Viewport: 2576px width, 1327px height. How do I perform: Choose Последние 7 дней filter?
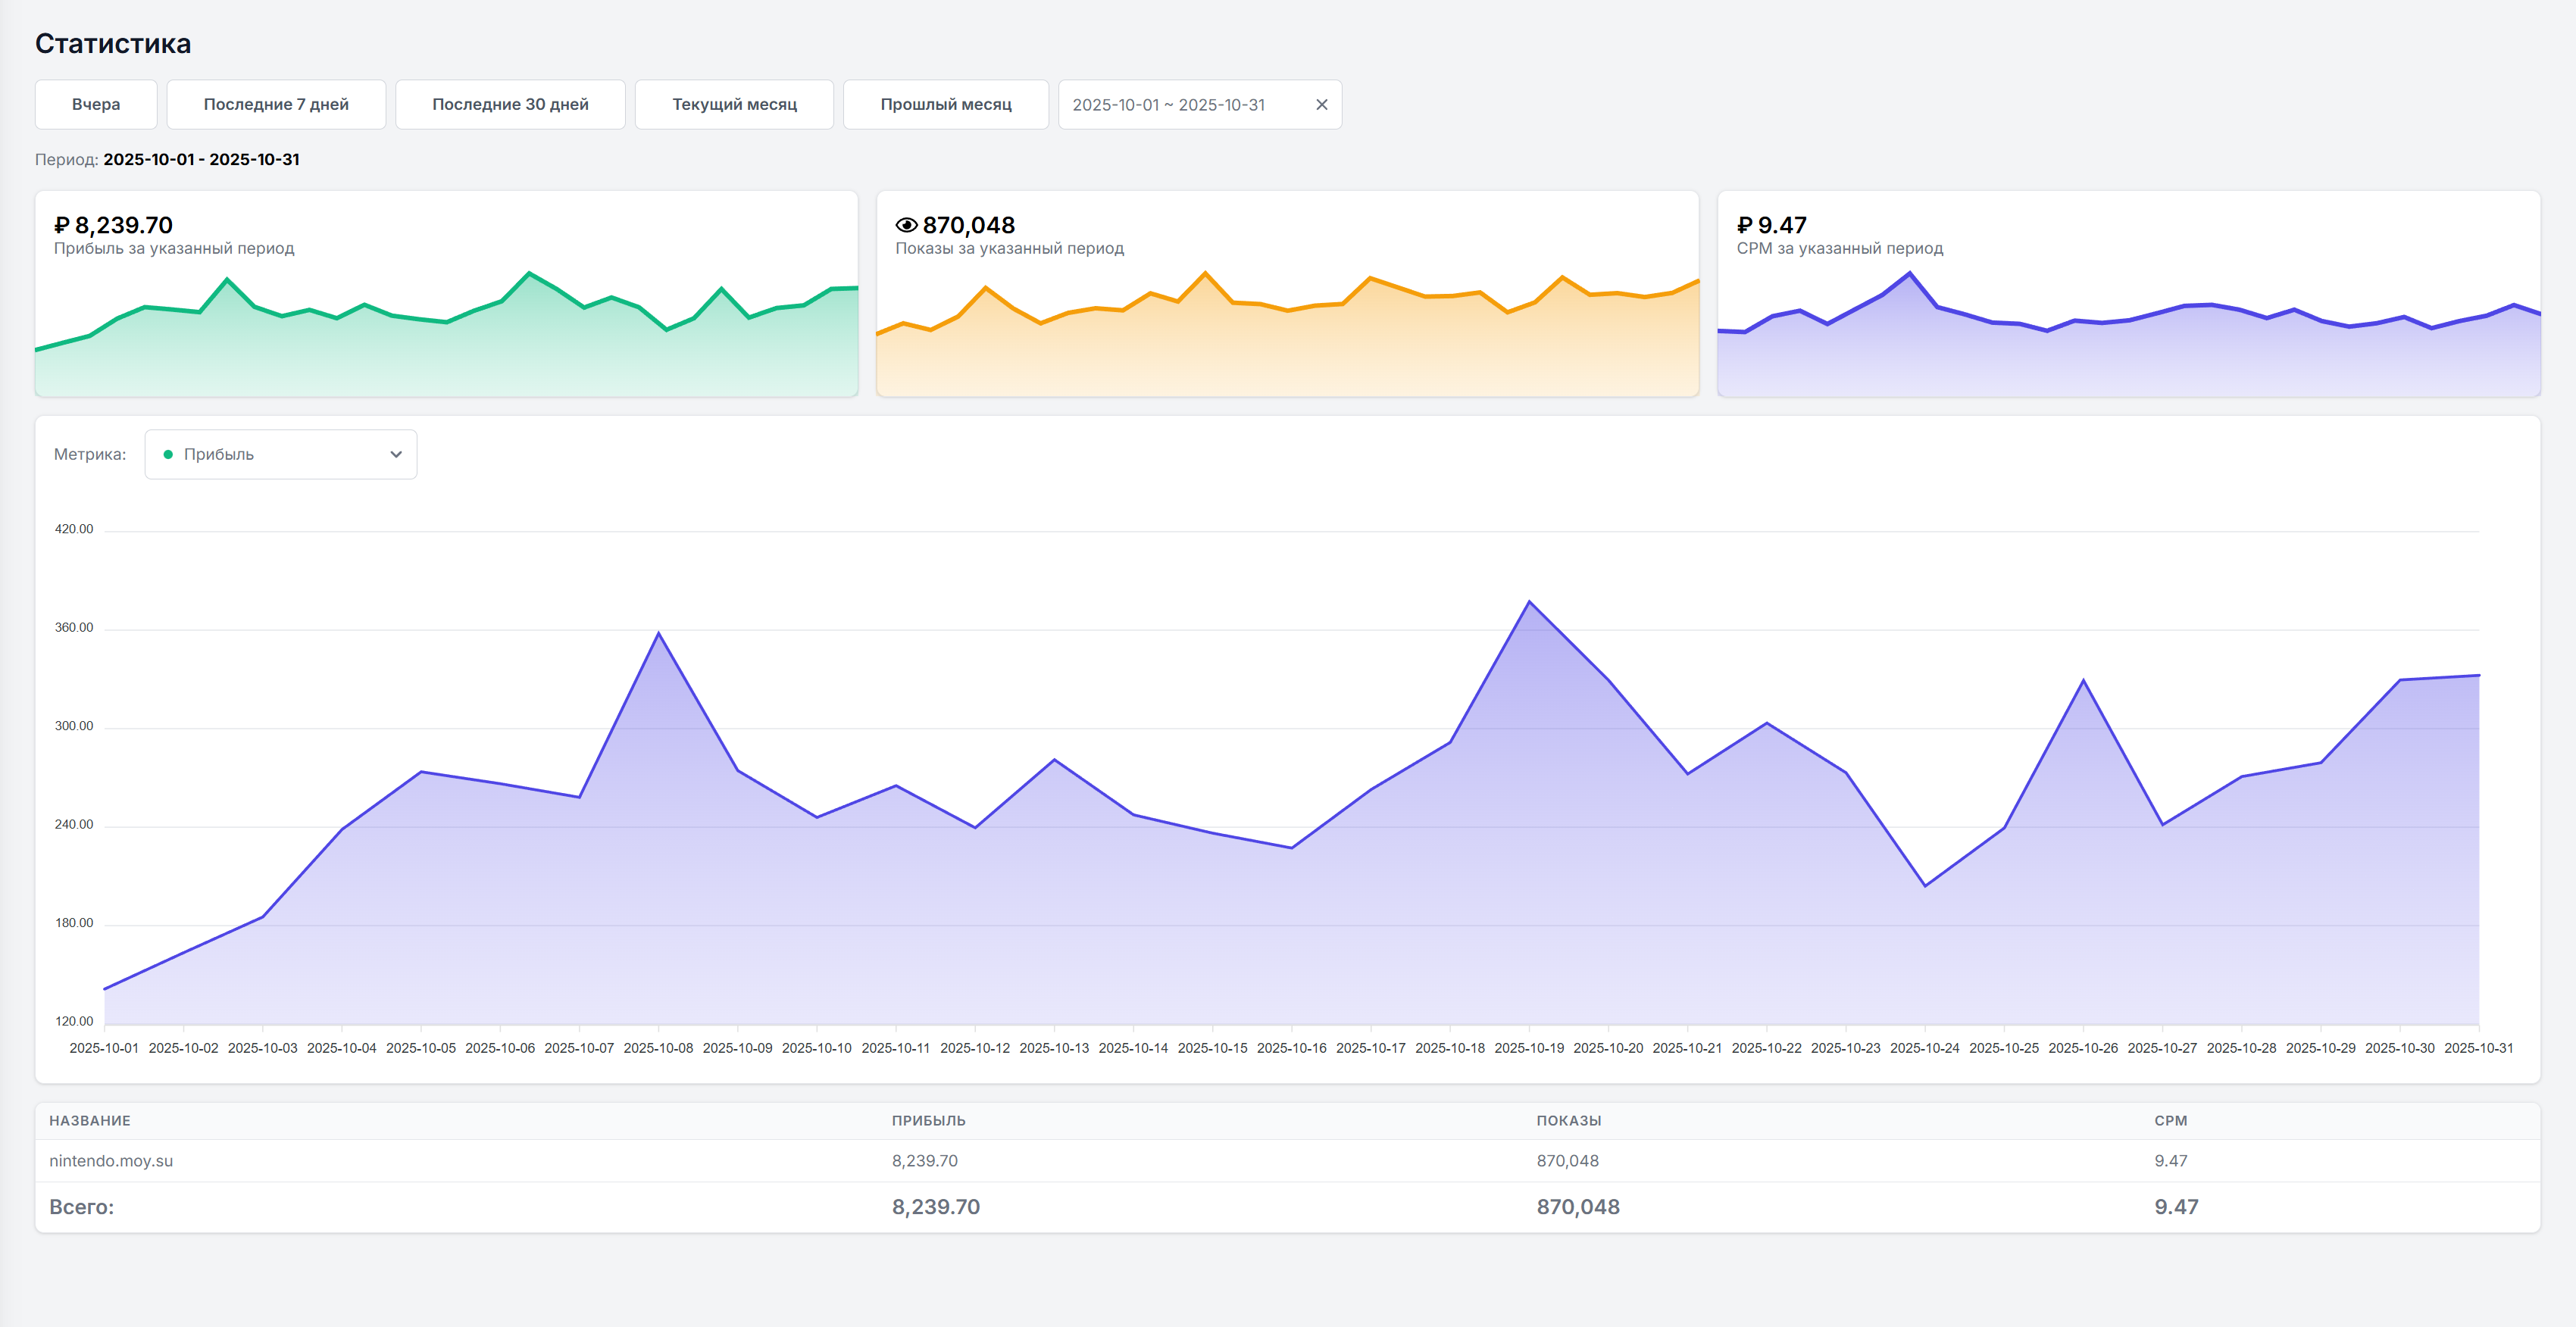(x=276, y=105)
